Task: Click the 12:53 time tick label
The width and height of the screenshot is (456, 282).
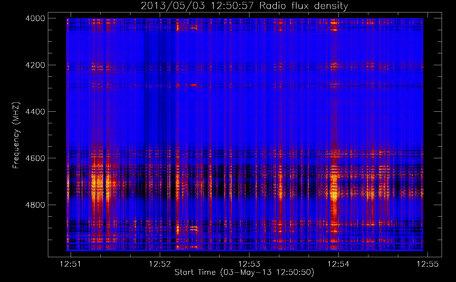Action: [x=249, y=264]
